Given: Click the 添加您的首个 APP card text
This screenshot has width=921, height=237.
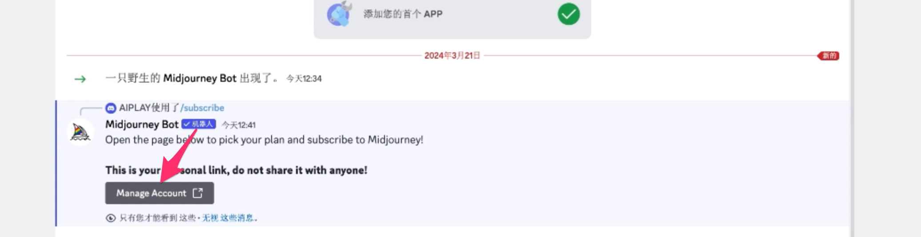Looking at the screenshot, I should pos(403,14).
